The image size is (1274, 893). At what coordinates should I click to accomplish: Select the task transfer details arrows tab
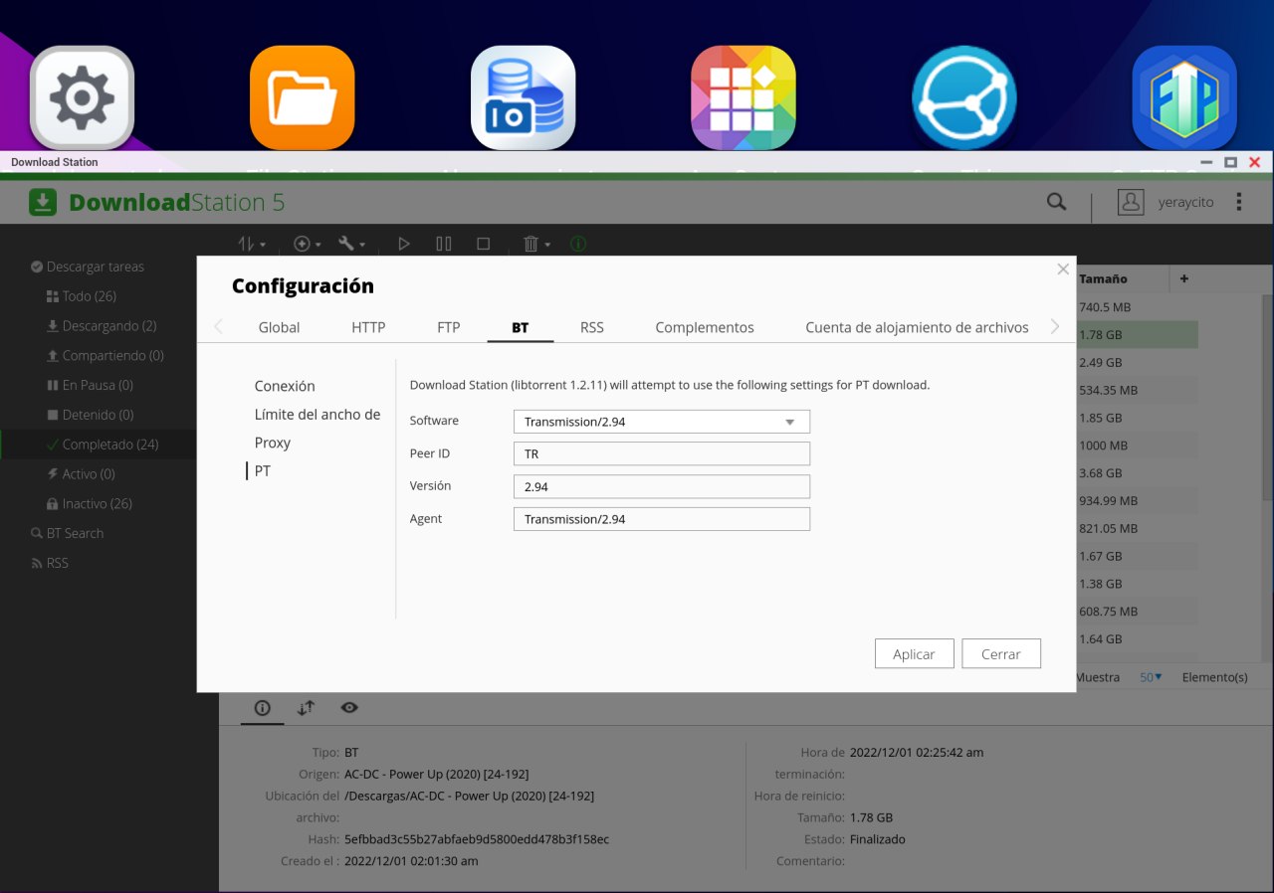click(x=306, y=708)
